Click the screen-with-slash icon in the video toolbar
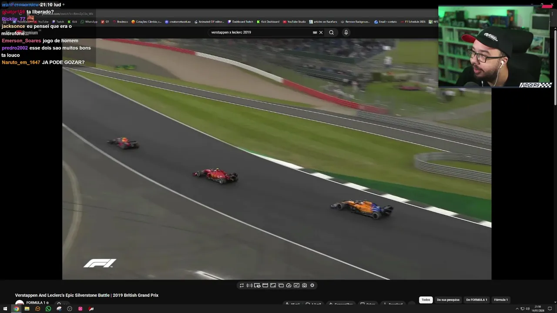The height and width of the screenshot is (313, 557). click(x=257, y=286)
